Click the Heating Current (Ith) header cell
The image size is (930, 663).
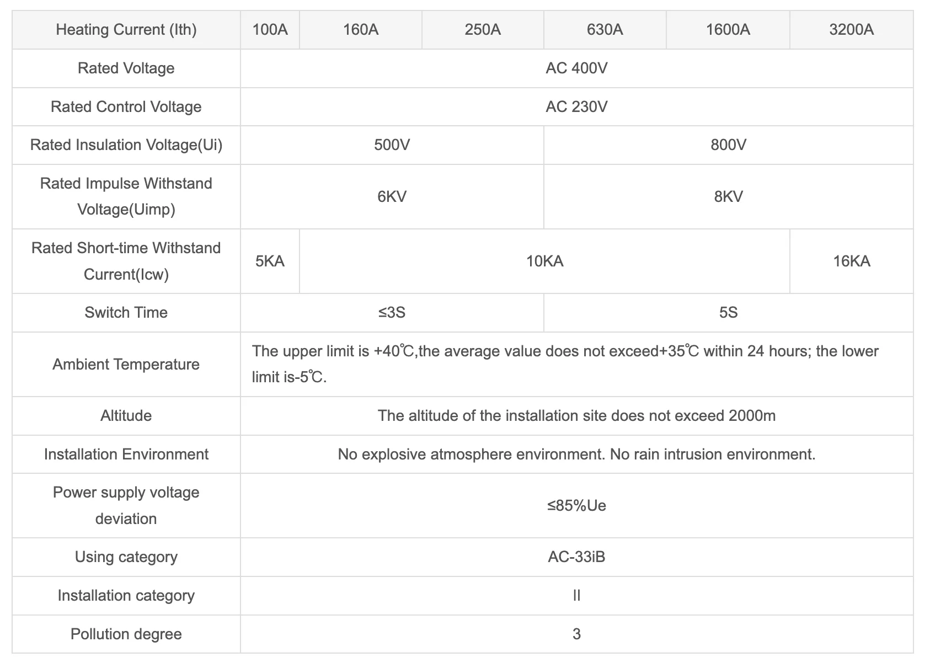point(126,30)
